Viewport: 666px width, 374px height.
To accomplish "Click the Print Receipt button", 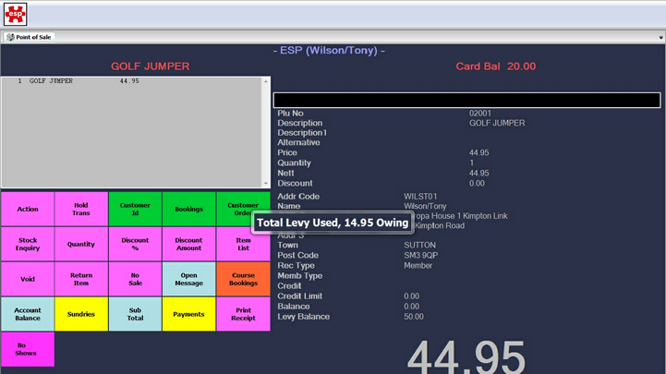I will (243, 314).
